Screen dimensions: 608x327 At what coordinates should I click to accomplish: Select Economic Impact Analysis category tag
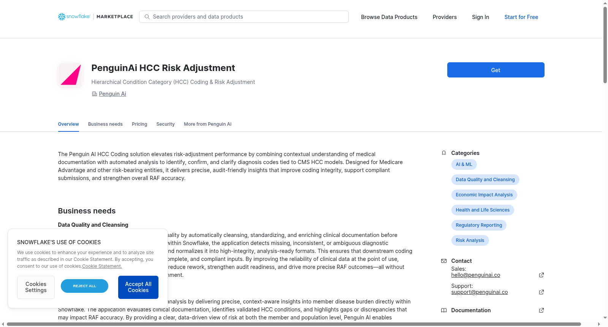484,195
